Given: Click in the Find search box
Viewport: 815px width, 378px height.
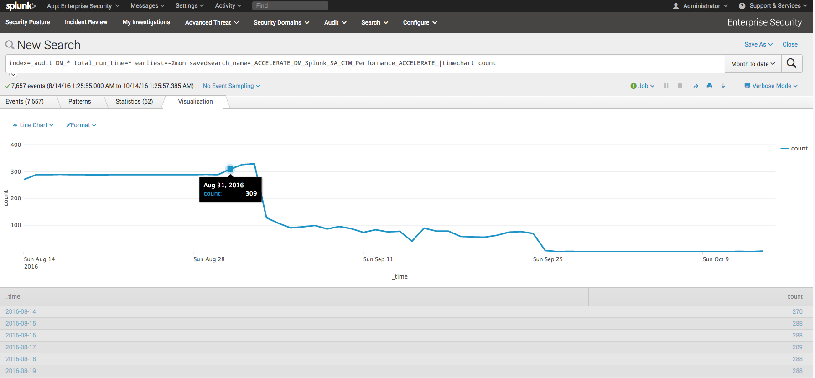Looking at the screenshot, I should (x=290, y=5).
